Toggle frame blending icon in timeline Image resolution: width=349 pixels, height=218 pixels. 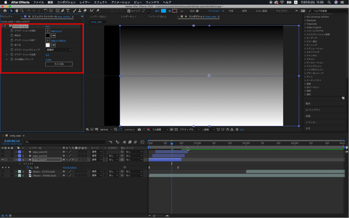click(130, 142)
